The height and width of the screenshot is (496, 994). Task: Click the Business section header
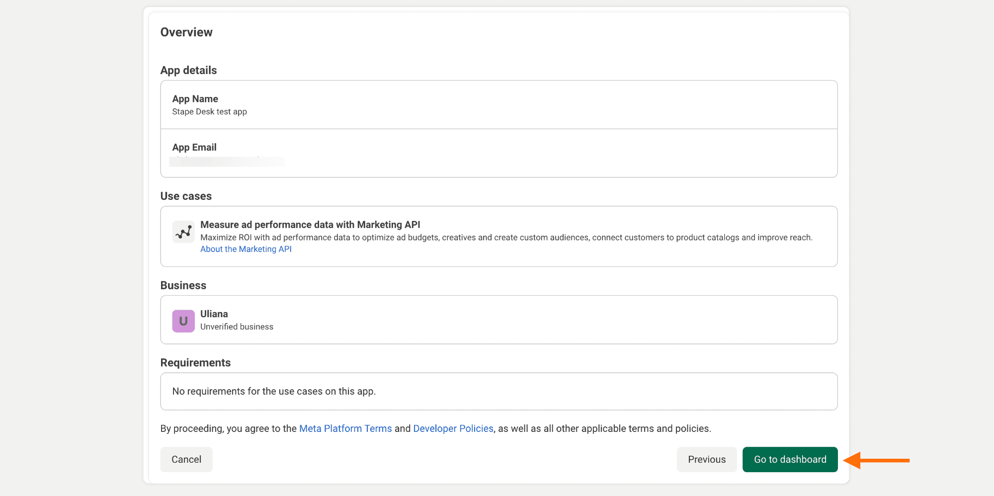coord(183,285)
